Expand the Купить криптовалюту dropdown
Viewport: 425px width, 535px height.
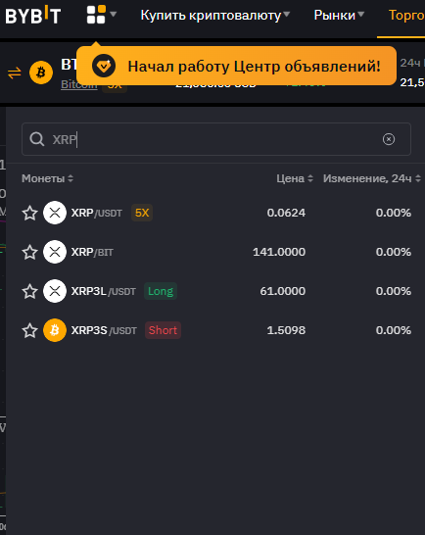(x=215, y=16)
